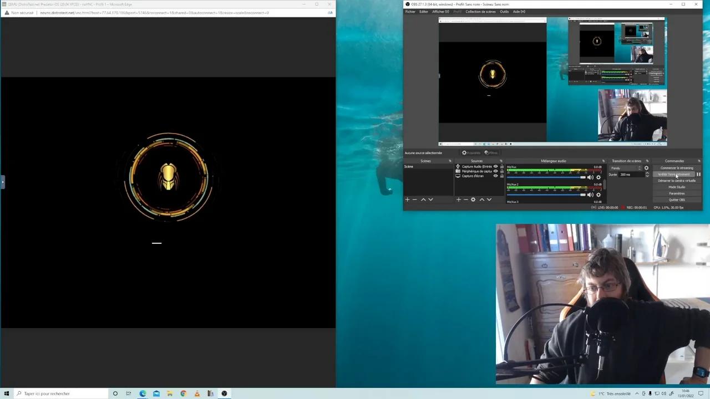The width and height of the screenshot is (710, 399).
Task: Open VLC from the Windows taskbar
Action: tap(197, 393)
